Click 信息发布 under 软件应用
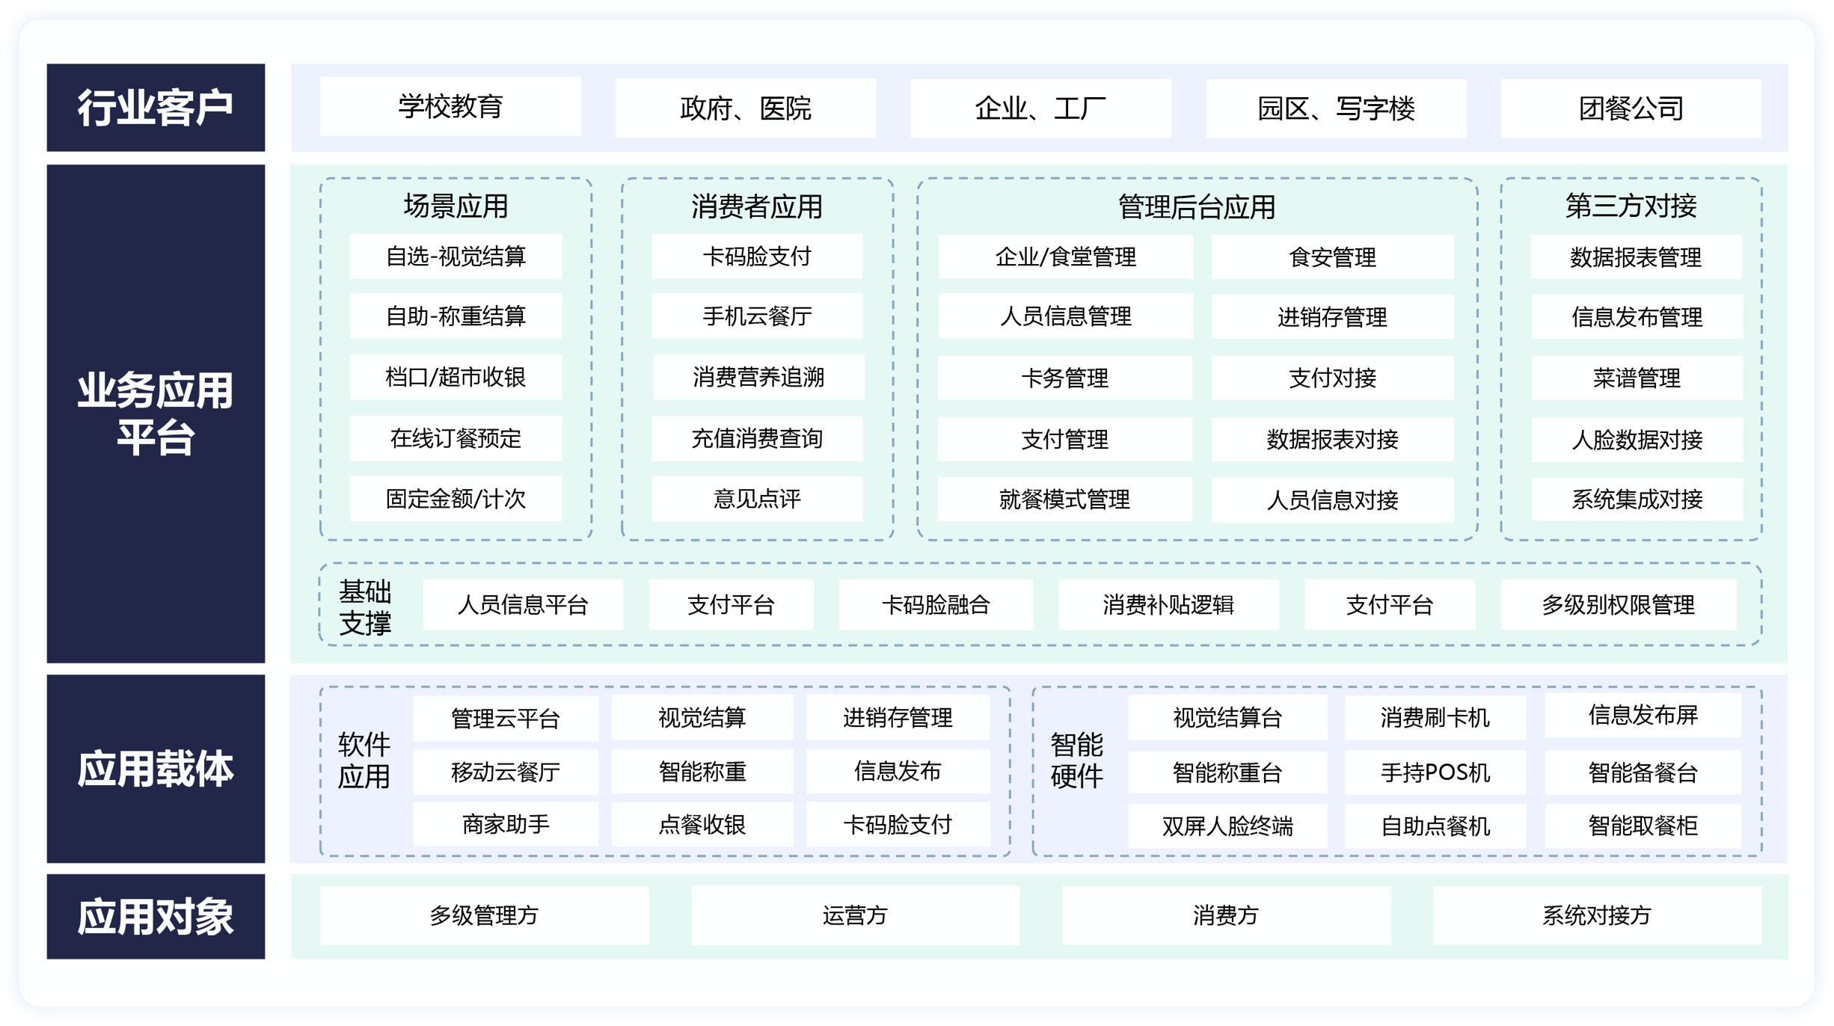The image size is (1834, 1026). (x=898, y=772)
